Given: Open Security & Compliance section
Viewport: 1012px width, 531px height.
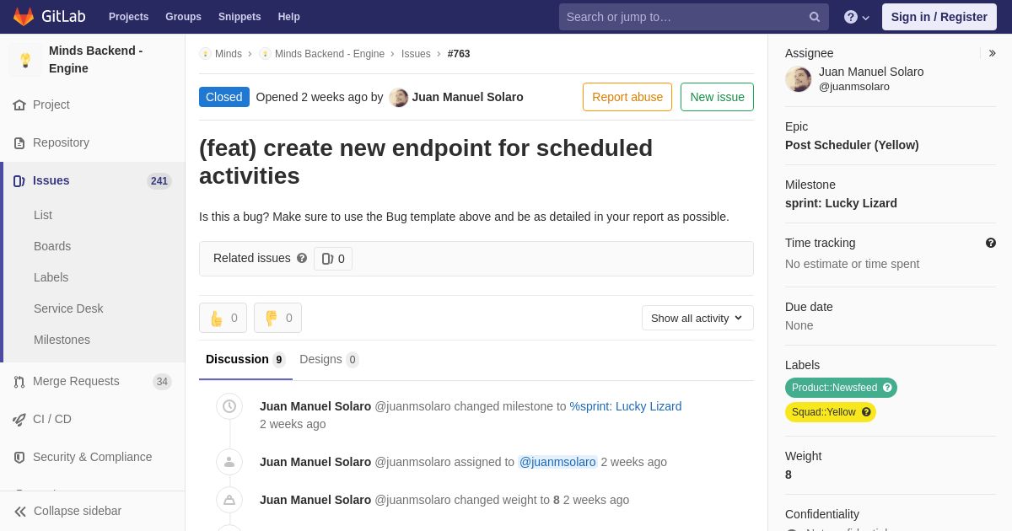Looking at the screenshot, I should 92,457.
